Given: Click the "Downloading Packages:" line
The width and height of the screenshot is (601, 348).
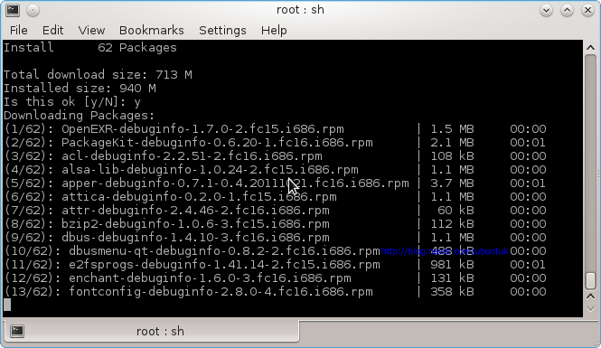Looking at the screenshot, I should (80, 116).
